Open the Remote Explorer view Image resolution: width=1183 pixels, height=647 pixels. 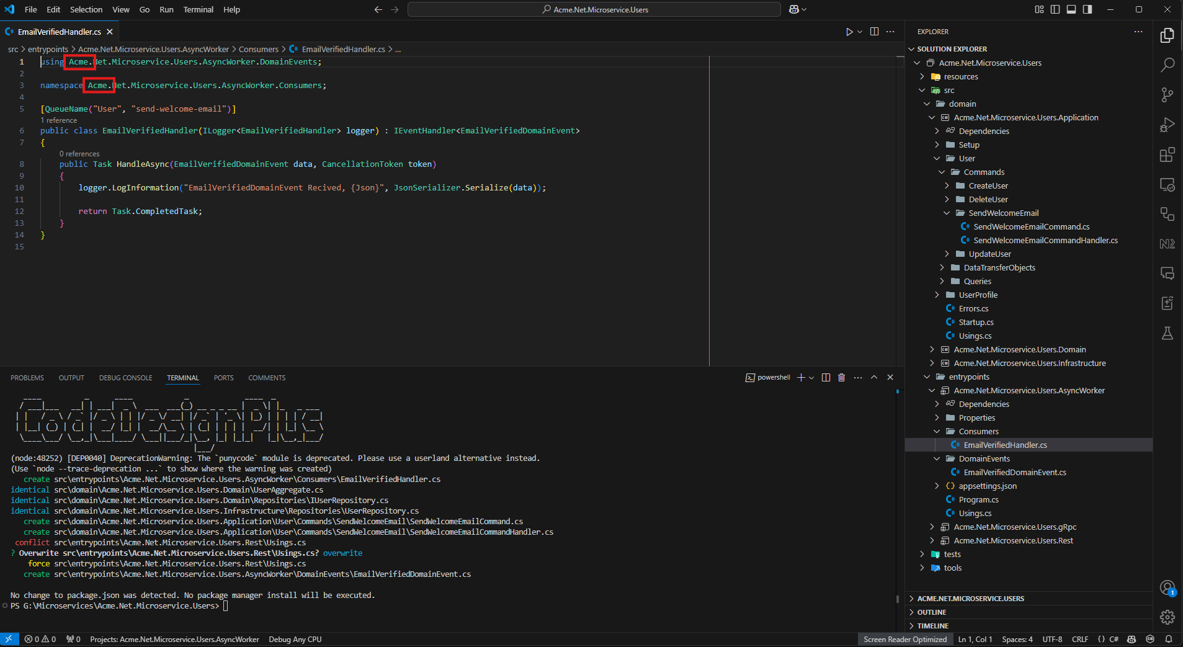[x=1167, y=184]
